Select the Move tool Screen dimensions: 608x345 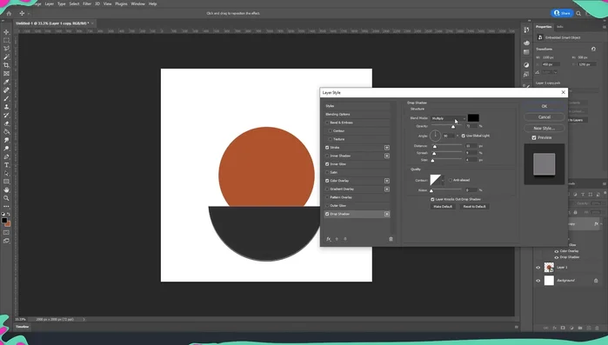[6, 32]
